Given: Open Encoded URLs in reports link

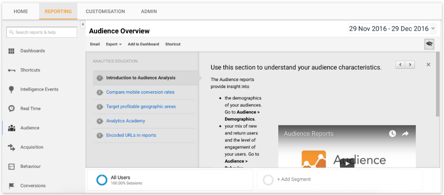Looking at the screenshot, I should 131,135.
